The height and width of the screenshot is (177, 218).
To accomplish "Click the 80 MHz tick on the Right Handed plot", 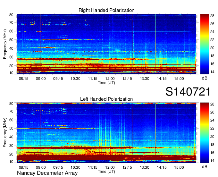I will [11, 15].
